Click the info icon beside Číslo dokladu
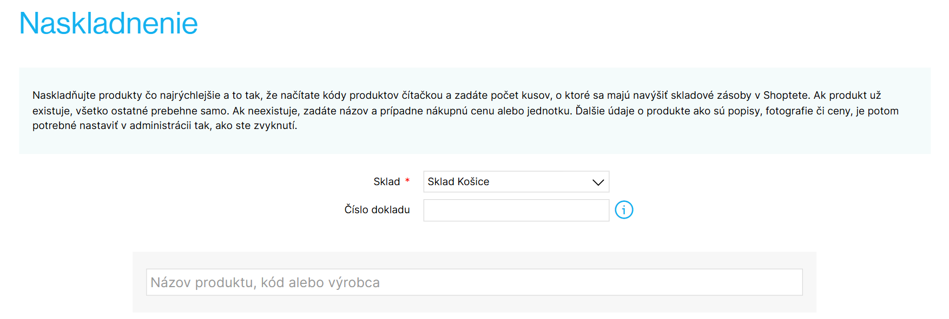949x319 pixels. tap(624, 209)
